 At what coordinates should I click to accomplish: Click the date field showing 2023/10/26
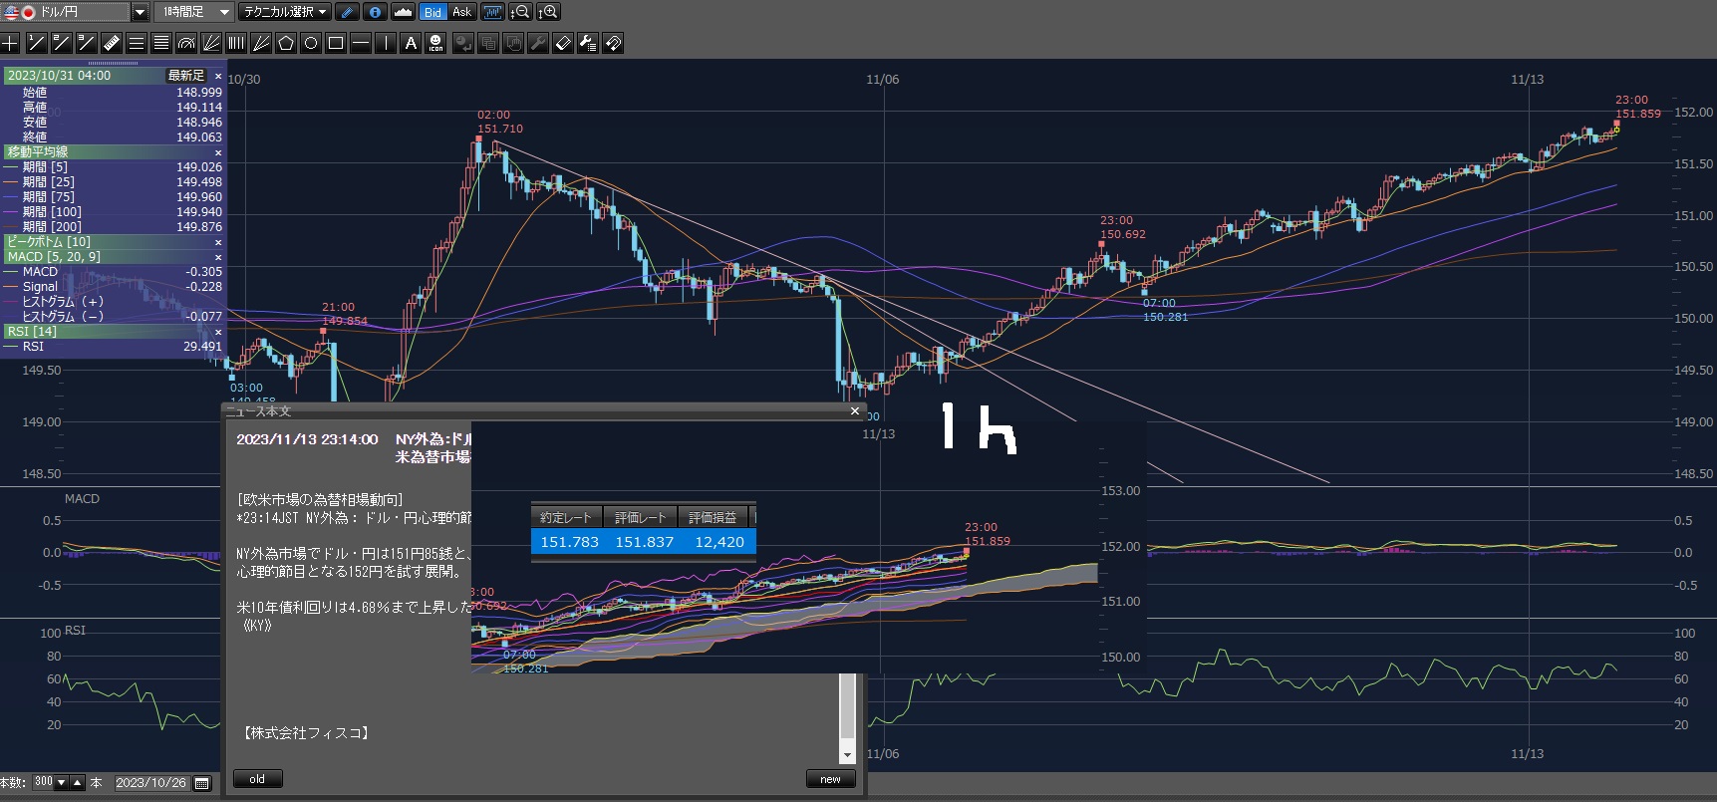(151, 783)
